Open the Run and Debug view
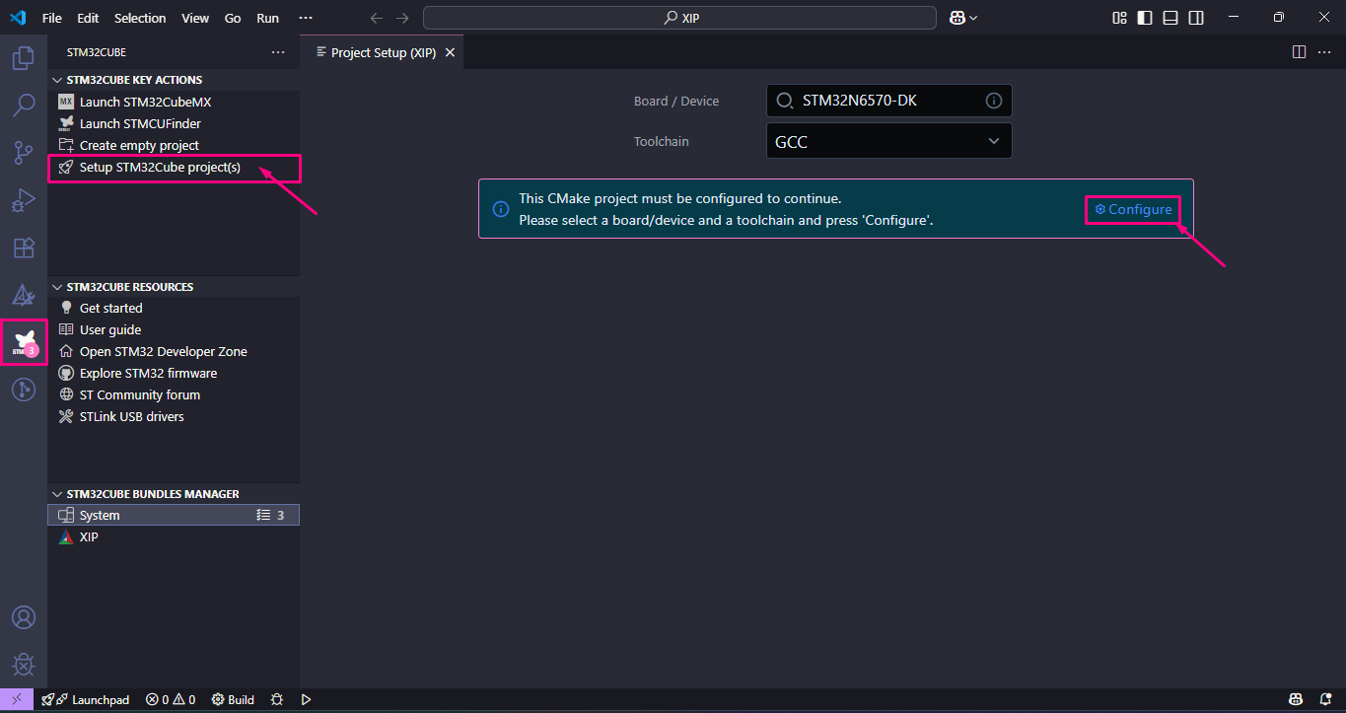Screen dimensions: 1346x713 23,200
